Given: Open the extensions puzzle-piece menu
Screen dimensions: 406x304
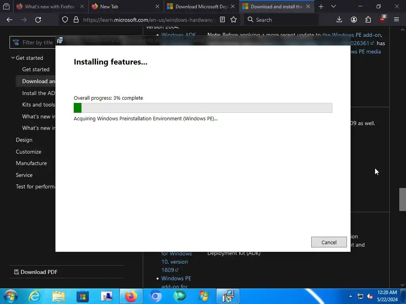Looking at the screenshot, I should pos(368,20).
